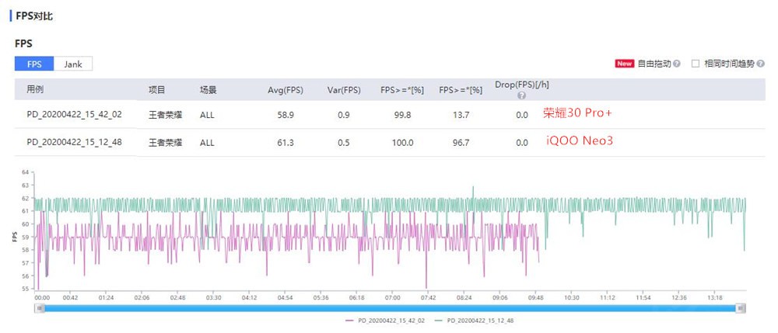778x333 pixels.
Task: Grab the right handle of timeline slider
Action: coord(741,308)
